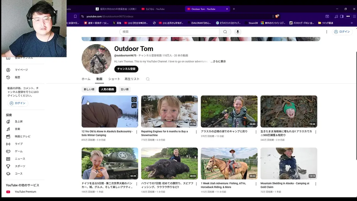The image size is (357, 201).
Task: Play the Repairing Engines snowmachine video thumbnail
Action: tap(169, 111)
